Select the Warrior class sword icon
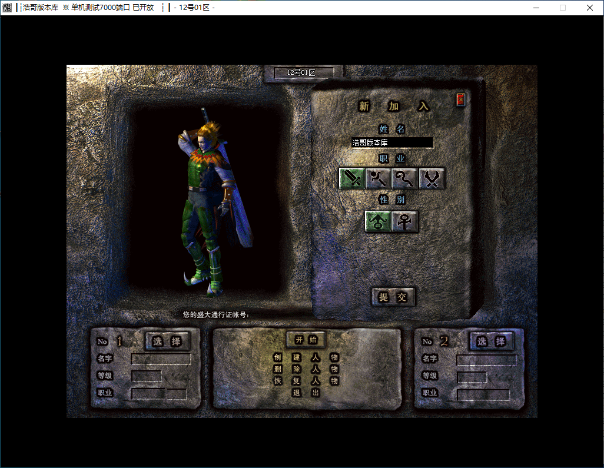This screenshot has height=468, width=604. [x=352, y=178]
